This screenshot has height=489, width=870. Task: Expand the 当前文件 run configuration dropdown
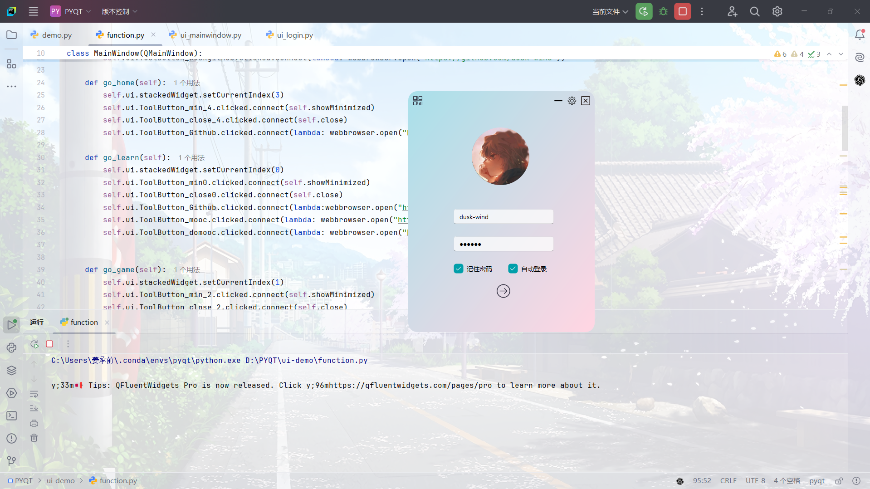click(x=610, y=11)
